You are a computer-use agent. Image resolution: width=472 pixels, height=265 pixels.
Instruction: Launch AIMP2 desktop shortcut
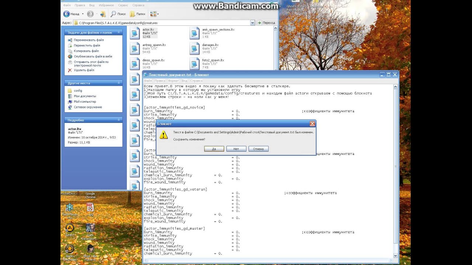coord(69,230)
